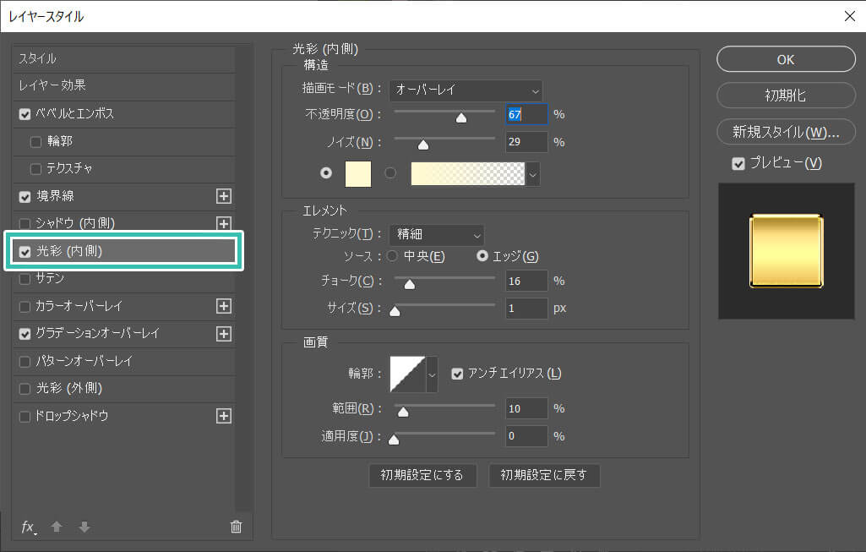Click the チョーク value field
The width and height of the screenshot is (866, 552).
(526, 281)
